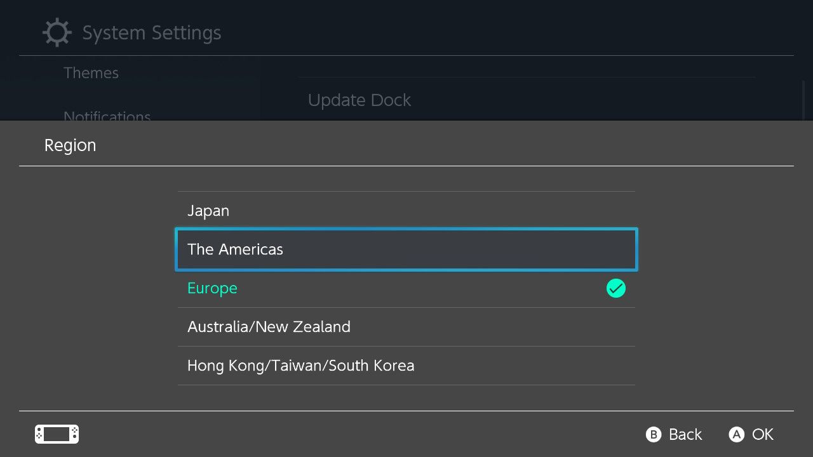813x457 pixels.
Task: Click the settings page scrollbar at right edge
Action: 803,100
